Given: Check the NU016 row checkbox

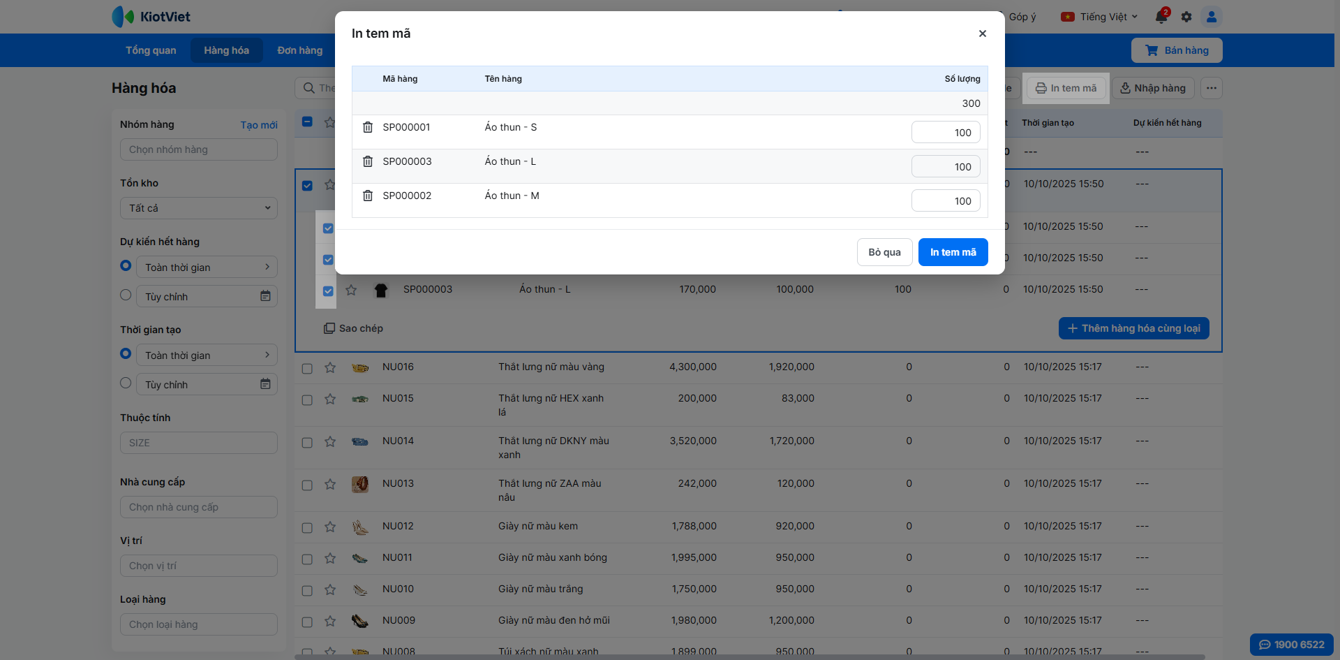Looking at the screenshot, I should [307, 368].
